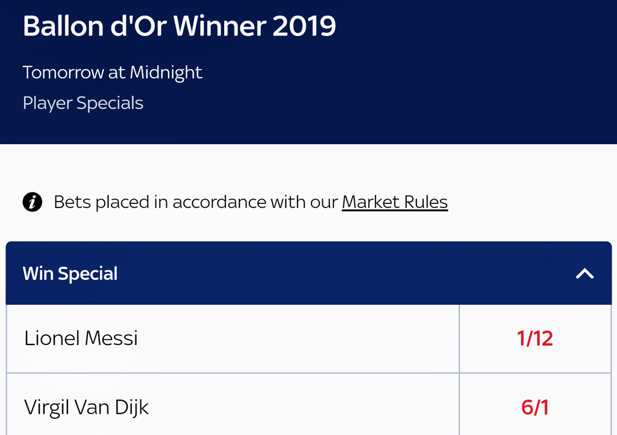
Task: Tap the Virgil Van Dijk player name
Action: point(86,408)
